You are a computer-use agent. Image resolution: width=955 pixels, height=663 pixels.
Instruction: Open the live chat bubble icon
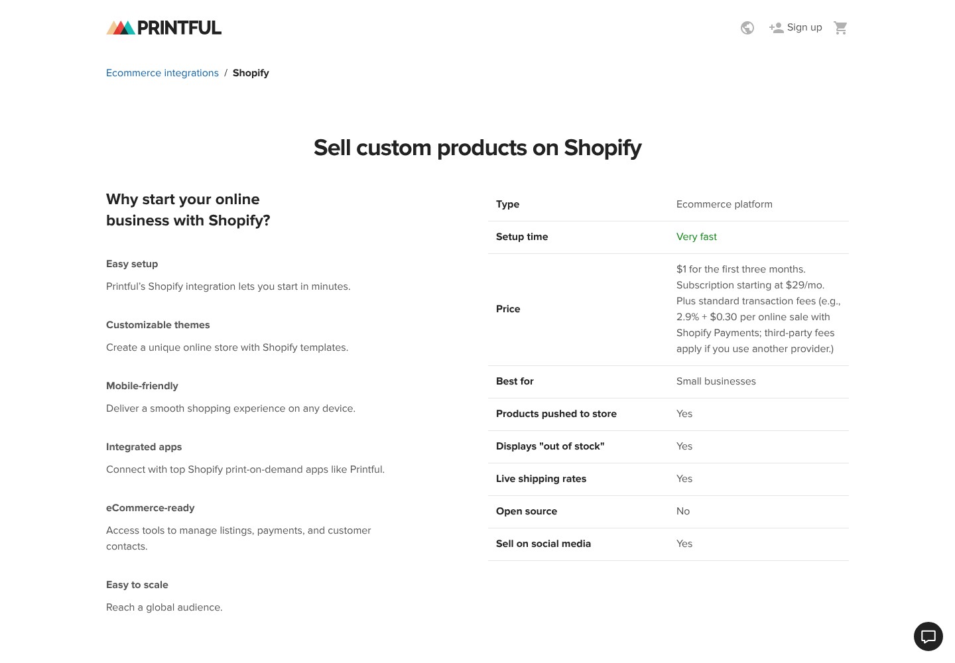pyautogui.click(x=928, y=636)
